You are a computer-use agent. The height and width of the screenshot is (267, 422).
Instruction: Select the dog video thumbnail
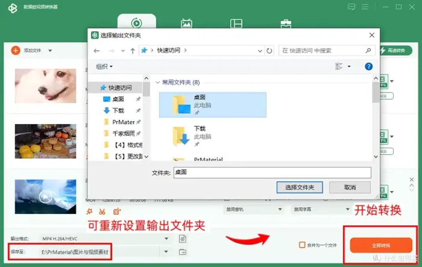(45, 86)
